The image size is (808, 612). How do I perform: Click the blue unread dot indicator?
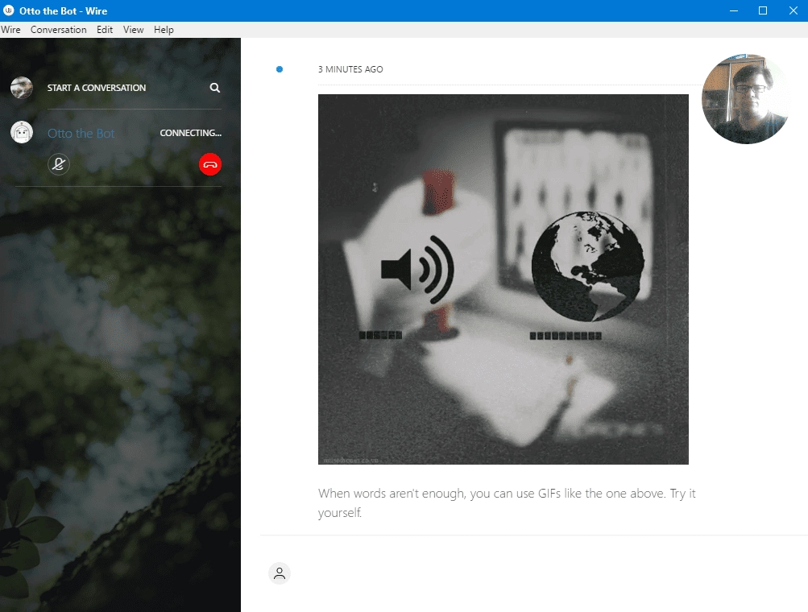(x=280, y=69)
